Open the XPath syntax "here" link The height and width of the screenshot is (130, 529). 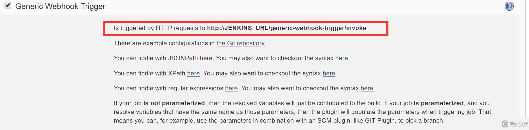[329, 73]
